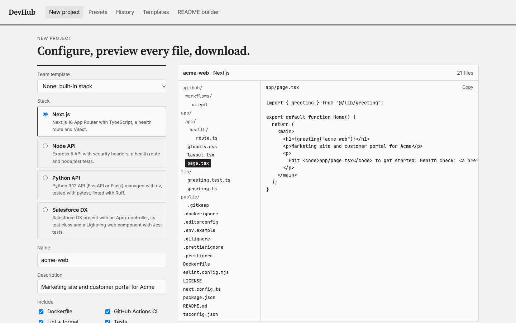Toggle the Dockerfile checkbox

(41, 312)
